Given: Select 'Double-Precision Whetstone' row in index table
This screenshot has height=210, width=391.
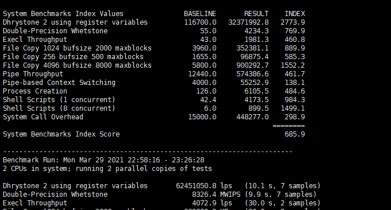Looking at the screenshot, I should click(x=55, y=31).
